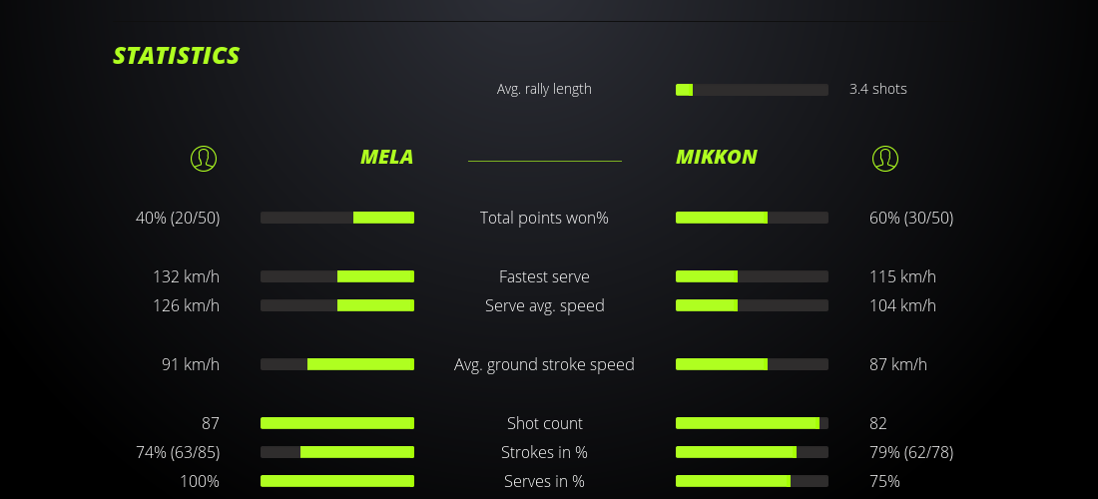
Task: Select Mikkon's Avg. ground stroke speed bar
Action: click(x=752, y=364)
